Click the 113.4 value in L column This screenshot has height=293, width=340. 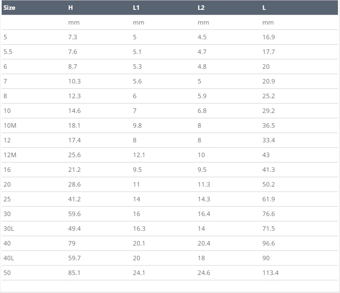point(270,273)
